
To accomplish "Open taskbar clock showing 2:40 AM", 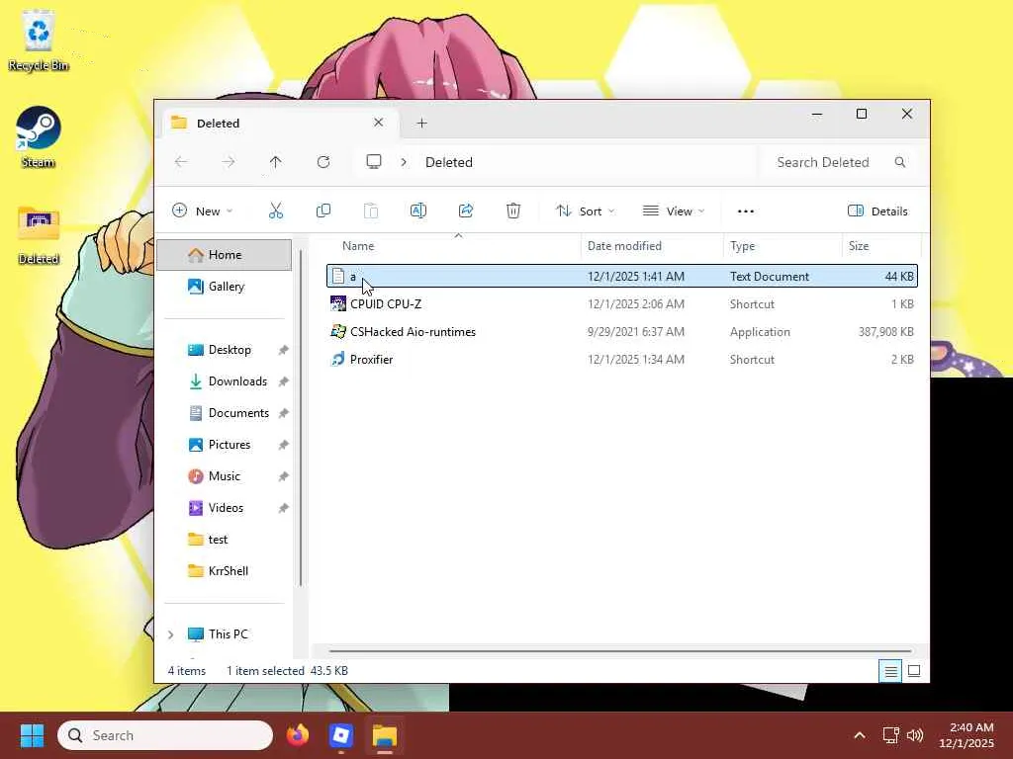I will pos(967,735).
